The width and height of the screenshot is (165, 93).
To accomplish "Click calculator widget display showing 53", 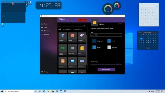I will click(x=149, y=6).
